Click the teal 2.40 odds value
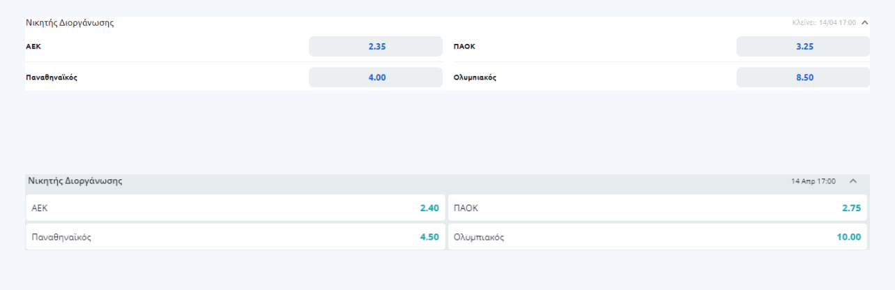The image size is (895, 290). coord(429,208)
